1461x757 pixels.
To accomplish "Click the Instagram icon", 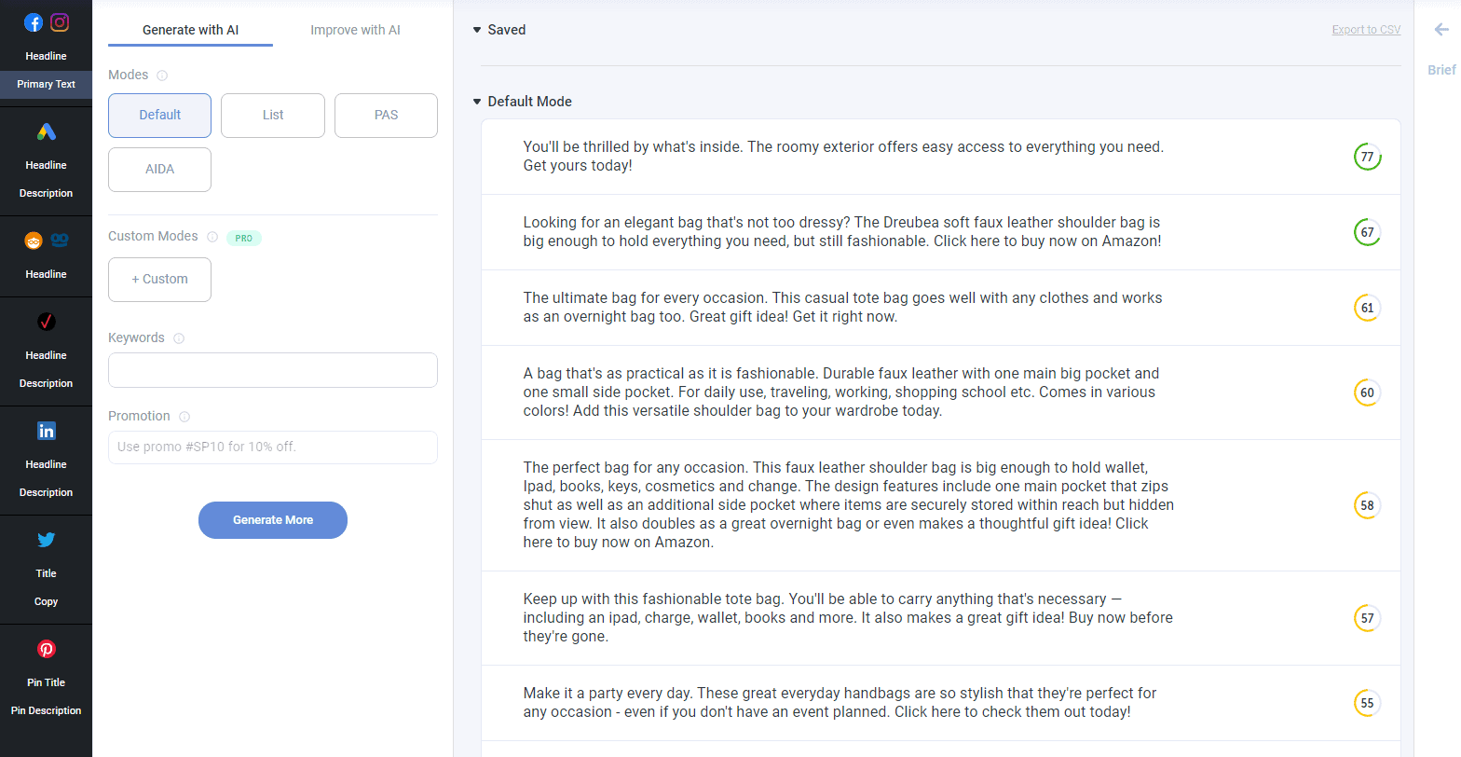I will pos(60,22).
